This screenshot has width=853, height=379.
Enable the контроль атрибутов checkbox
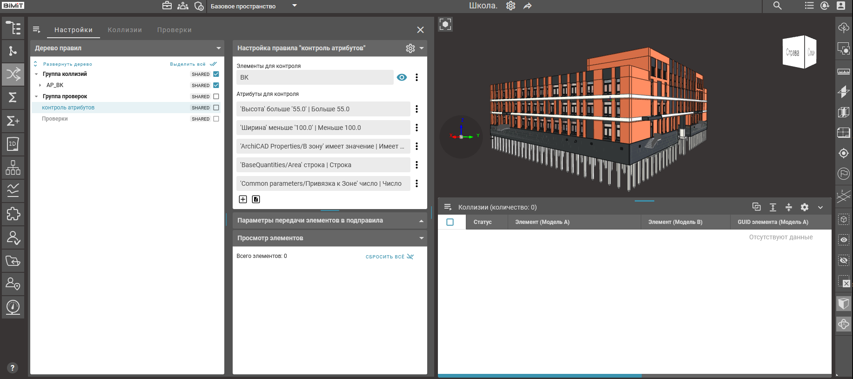pos(216,108)
